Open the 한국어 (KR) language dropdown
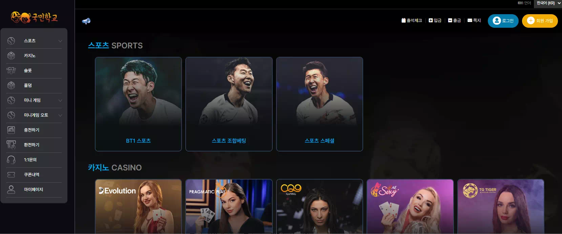The image size is (562, 234). point(548,3)
